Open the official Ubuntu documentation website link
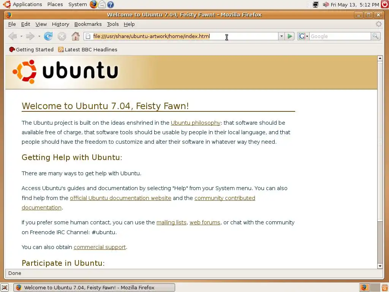Image resolution: width=389 pixels, height=292 pixels. (x=120, y=198)
